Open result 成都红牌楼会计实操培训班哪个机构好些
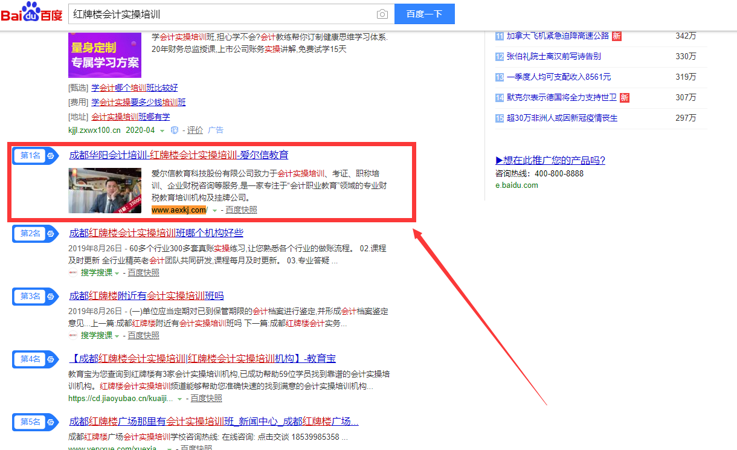The width and height of the screenshot is (737, 450). 156,233
